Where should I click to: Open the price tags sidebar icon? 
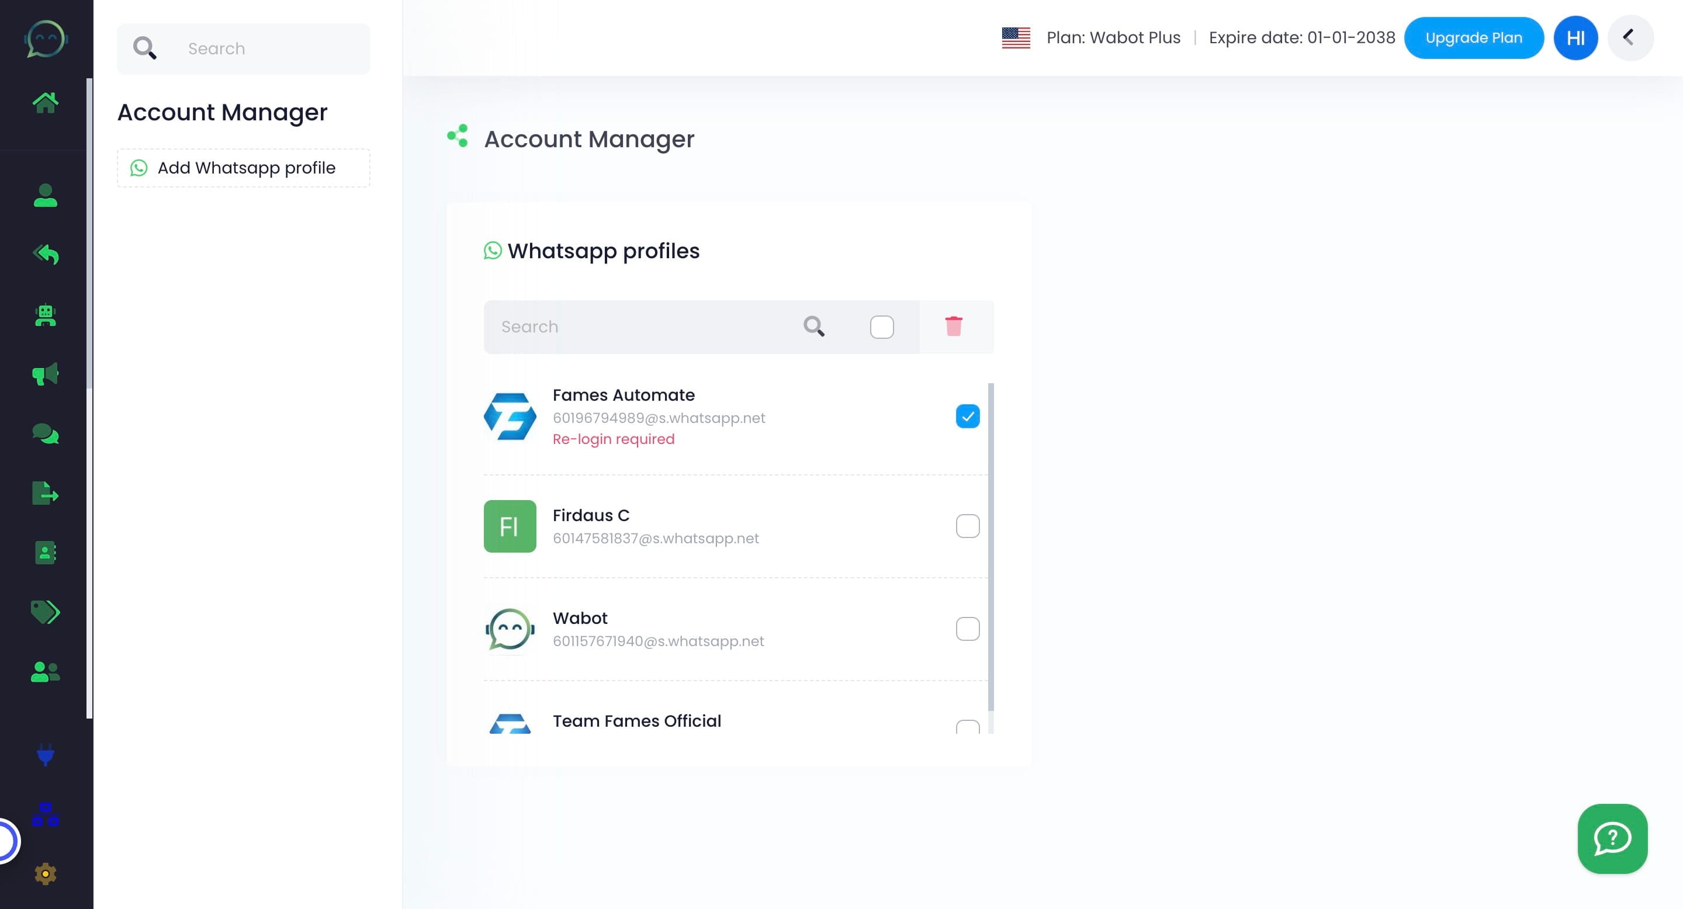pyautogui.click(x=45, y=612)
